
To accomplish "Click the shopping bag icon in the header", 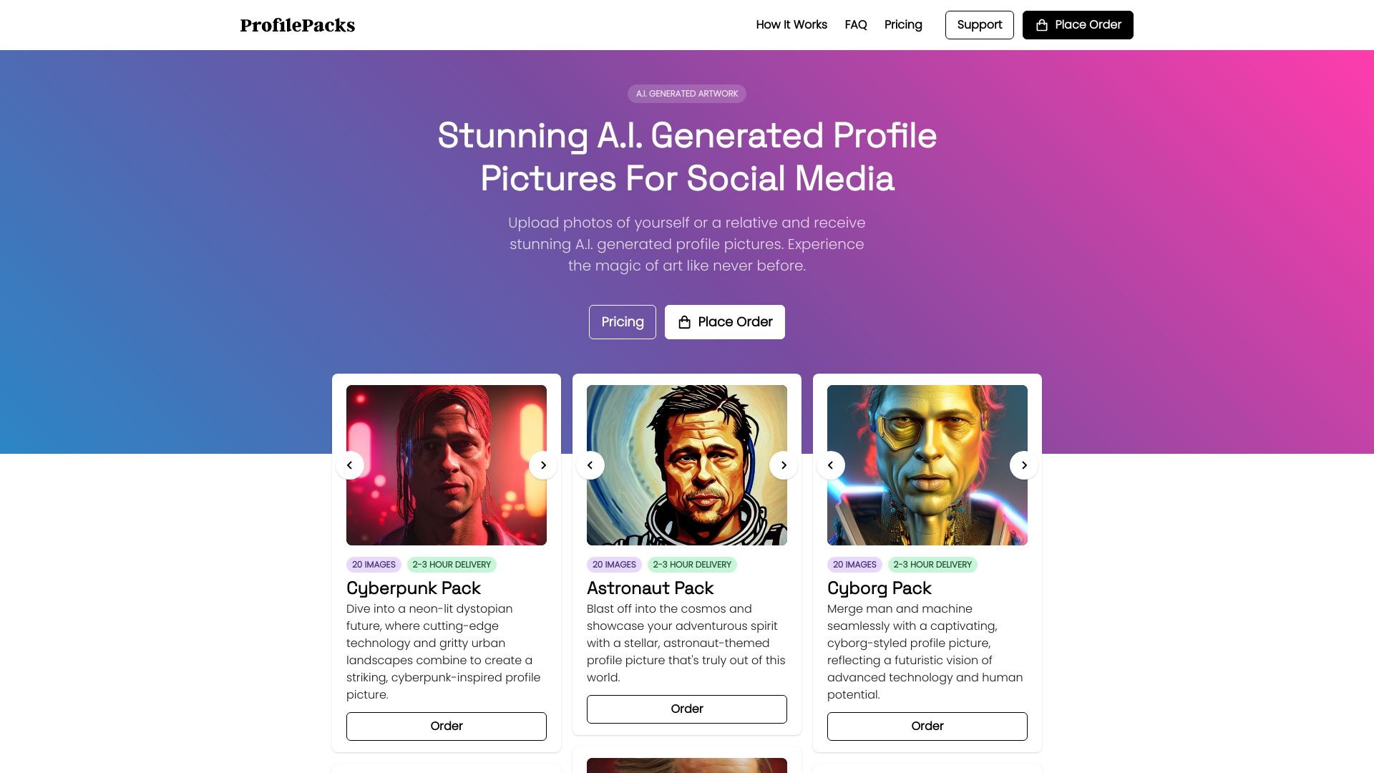I will click(1041, 24).
